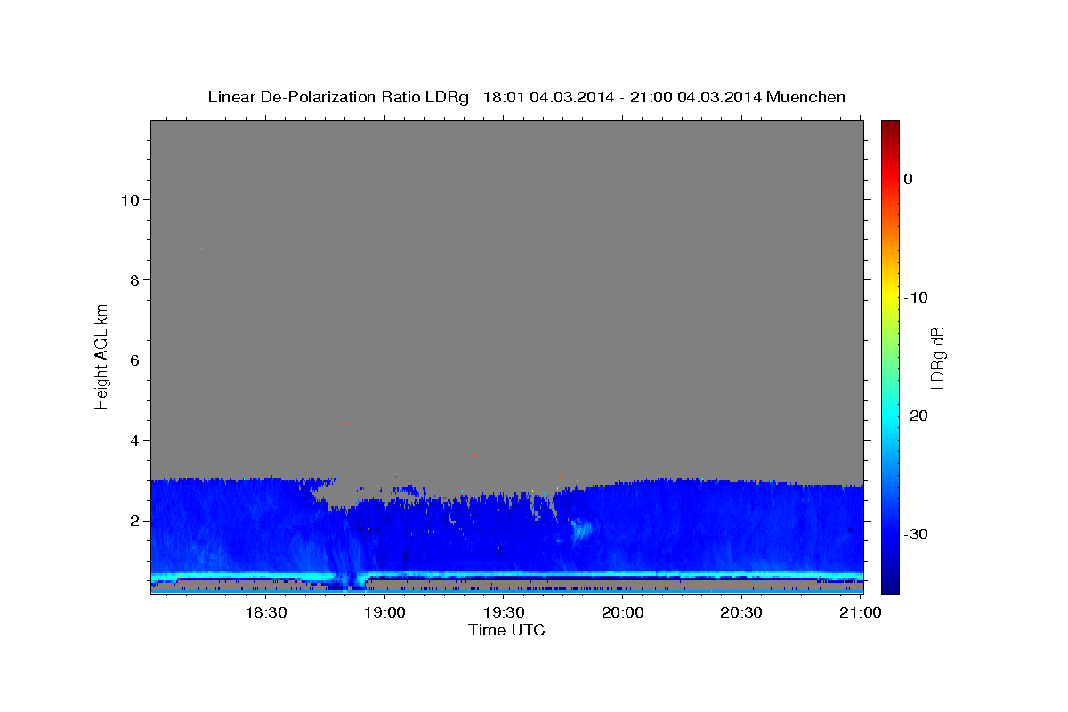
Task: Click the colorbar label '0'
Action: point(908,179)
